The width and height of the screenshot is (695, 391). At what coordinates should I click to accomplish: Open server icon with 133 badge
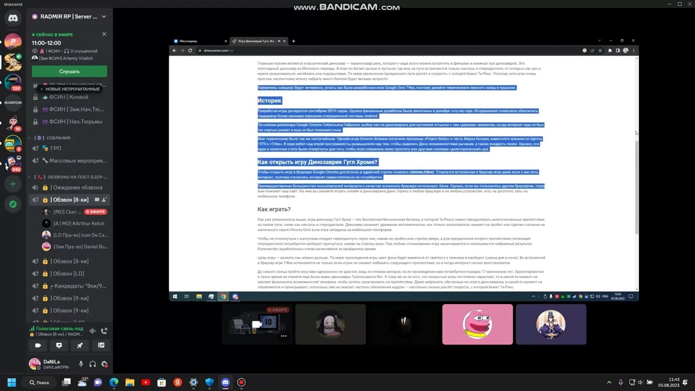13,81
